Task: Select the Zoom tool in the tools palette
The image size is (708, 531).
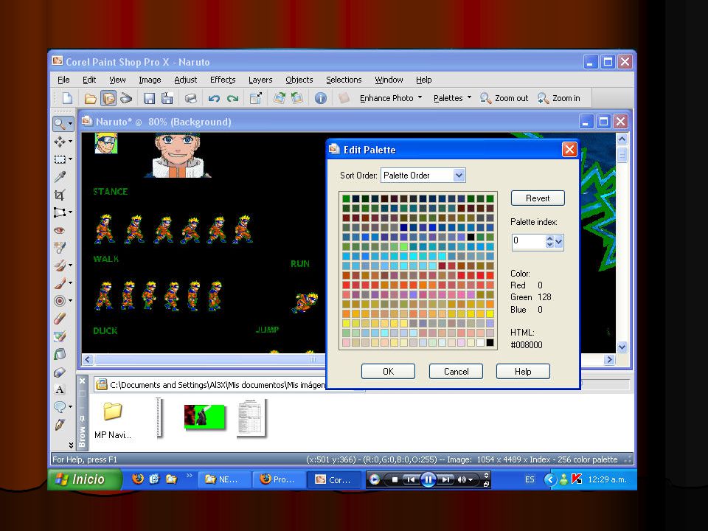Action: tap(60, 123)
